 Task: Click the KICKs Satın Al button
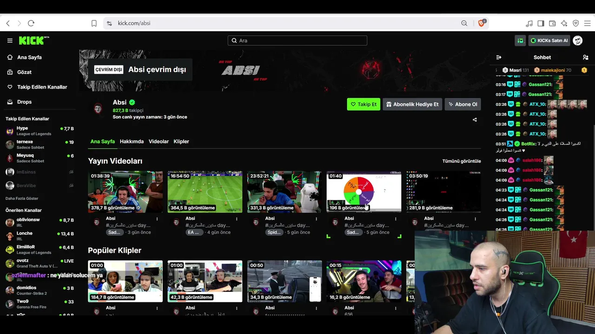[549, 41]
